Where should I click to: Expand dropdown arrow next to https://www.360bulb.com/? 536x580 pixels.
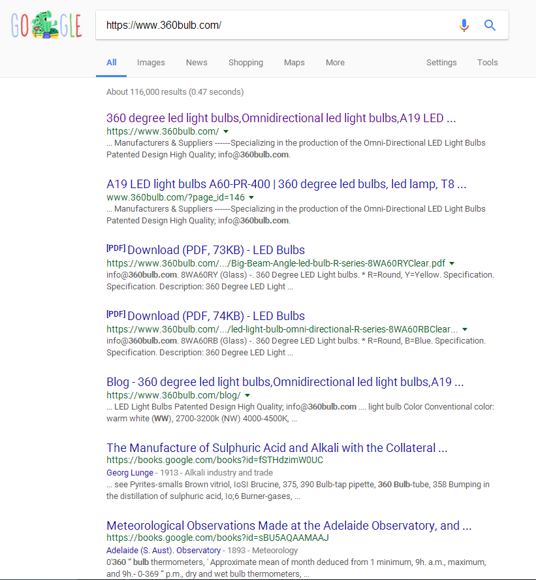coord(226,131)
